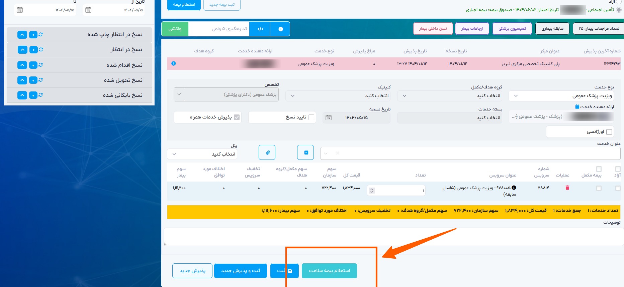The width and height of the screenshot is (624, 287).
Task: Collapse the نسخ در انتظار panel
Action: click(22, 50)
